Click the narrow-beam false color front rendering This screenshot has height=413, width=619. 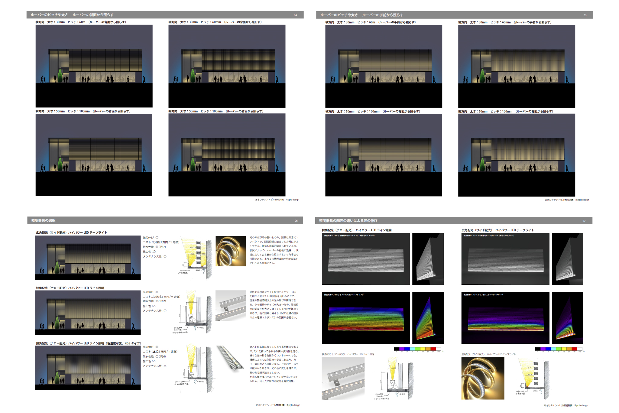(366, 318)
